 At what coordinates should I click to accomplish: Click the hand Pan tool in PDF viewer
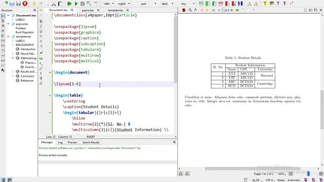coord(195,10)
